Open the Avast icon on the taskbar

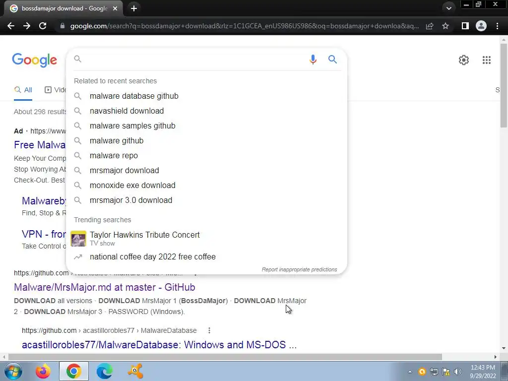click(x=135, y=371)
